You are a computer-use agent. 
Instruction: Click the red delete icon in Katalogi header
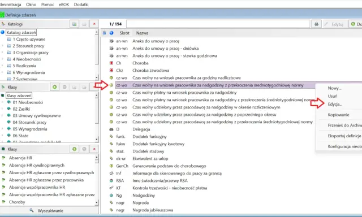tap(94, 24)
